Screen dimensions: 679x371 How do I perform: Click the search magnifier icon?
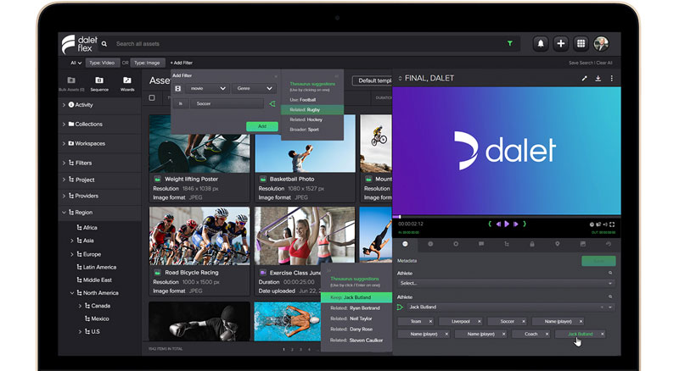[x=104, y=44]
